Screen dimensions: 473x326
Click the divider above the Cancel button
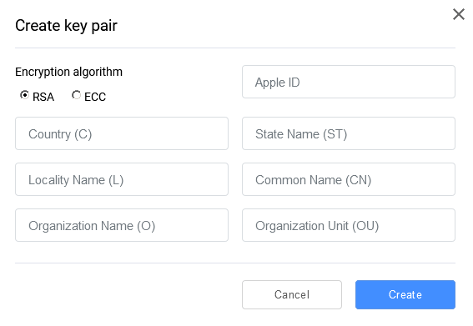pos(235,263)
